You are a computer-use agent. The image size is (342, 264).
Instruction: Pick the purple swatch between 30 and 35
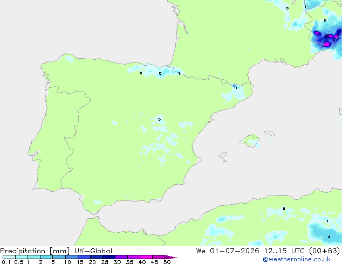121,257
